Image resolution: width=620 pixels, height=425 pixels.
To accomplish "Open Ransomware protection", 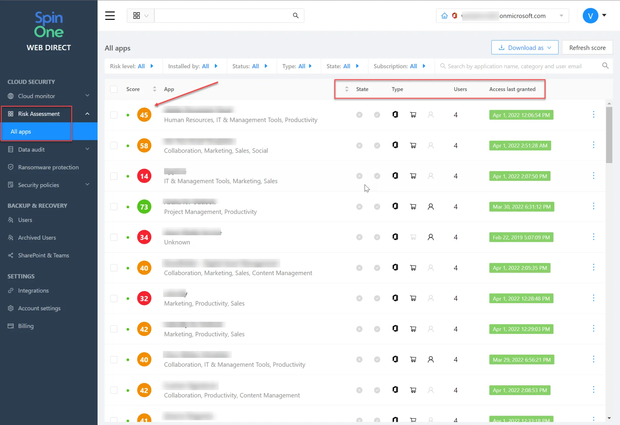I will coord(48,167).
